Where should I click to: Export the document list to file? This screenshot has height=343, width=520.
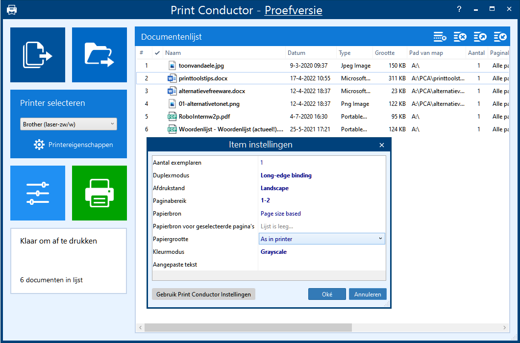(480, 37)
